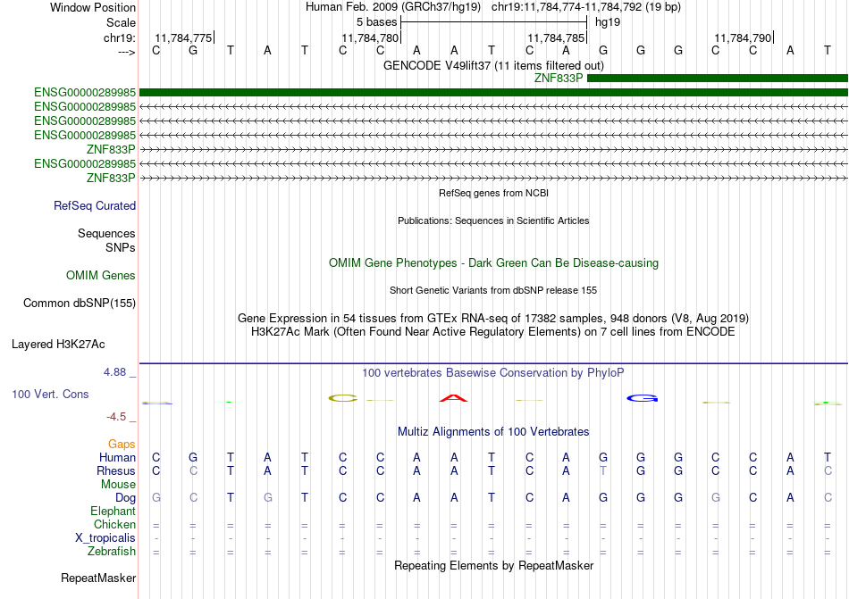Click the ZNF833P label beside the short exon block
This screenshot has height=599, width=849.
pos(559,78)
